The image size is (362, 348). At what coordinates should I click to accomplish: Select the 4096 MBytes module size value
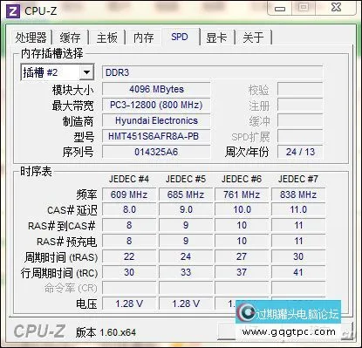tap(156, 89)
